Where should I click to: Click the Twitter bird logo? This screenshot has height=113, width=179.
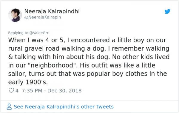click(x=167, y=12)
